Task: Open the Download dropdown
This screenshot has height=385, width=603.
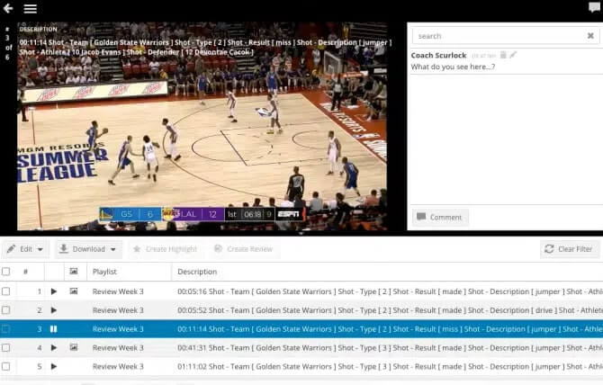Action: tap(88, 249)
